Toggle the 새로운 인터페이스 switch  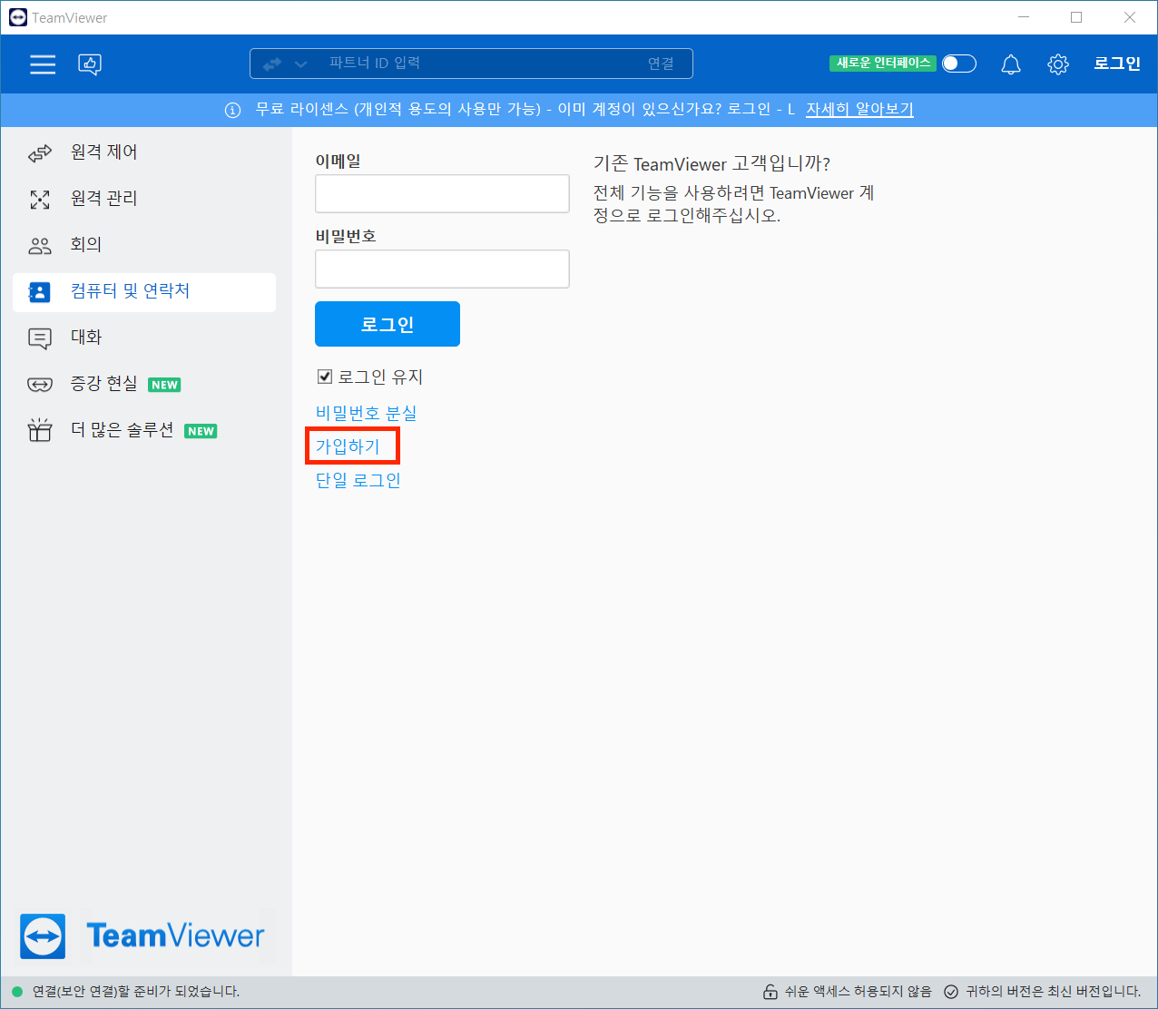click(958, 63)
